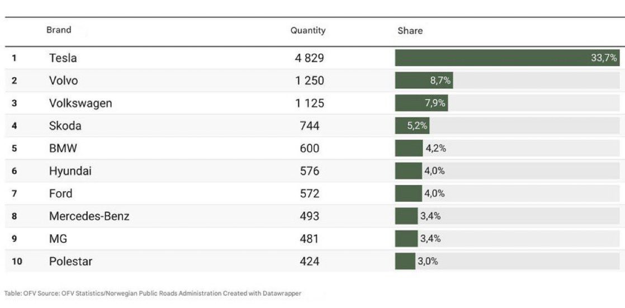
Task: Select the Volvo brand name
Action: 64,80
